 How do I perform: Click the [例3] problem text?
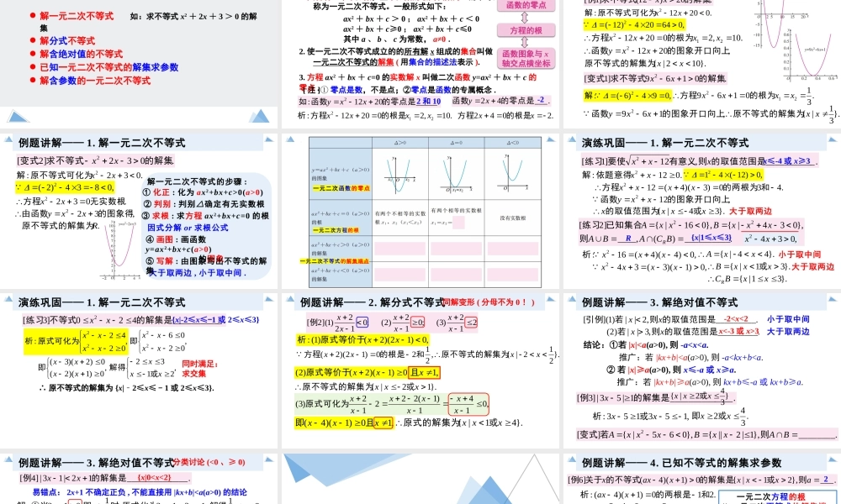(655, 397)
